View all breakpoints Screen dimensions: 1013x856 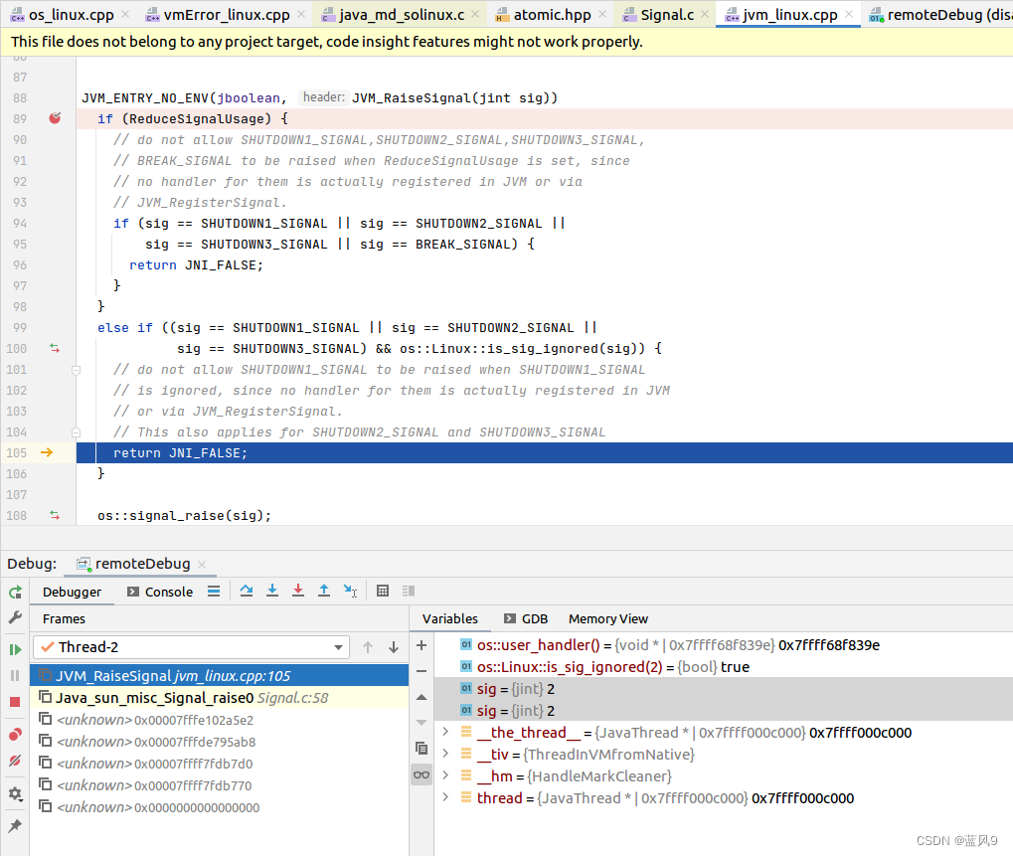(15, 735)
